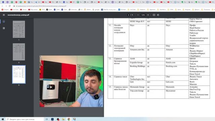Open the Evernote bookmark
The image size is (215, 121).
click(x=73, y=10)
